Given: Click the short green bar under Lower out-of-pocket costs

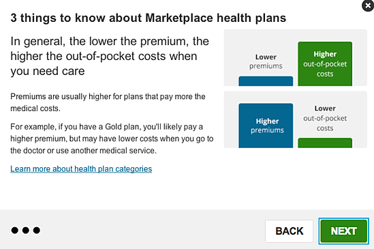Looking at the screenshot, I should pos(325,143).
